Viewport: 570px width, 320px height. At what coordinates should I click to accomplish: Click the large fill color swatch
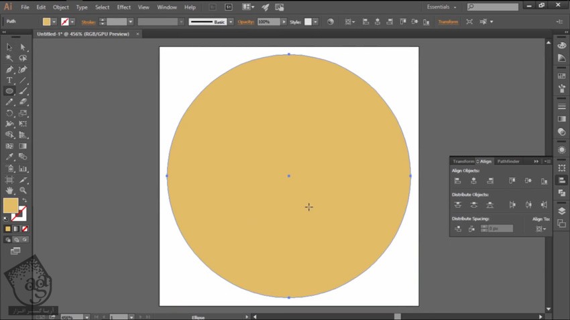pos(11,206)
